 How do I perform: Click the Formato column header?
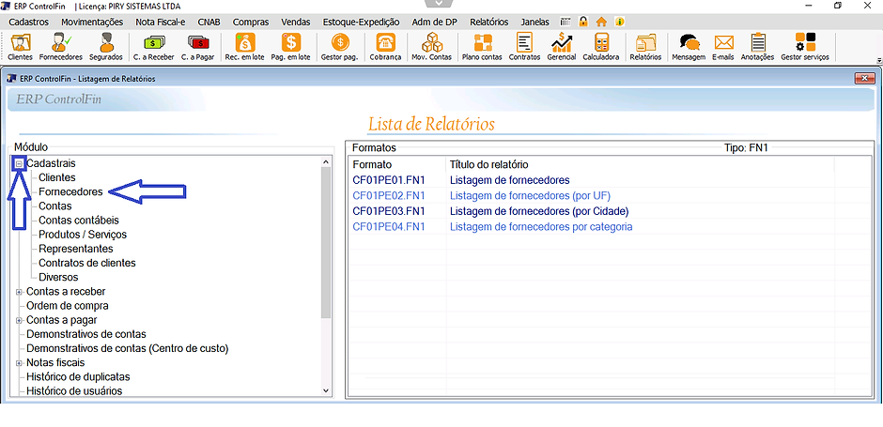tap(397, 165)
